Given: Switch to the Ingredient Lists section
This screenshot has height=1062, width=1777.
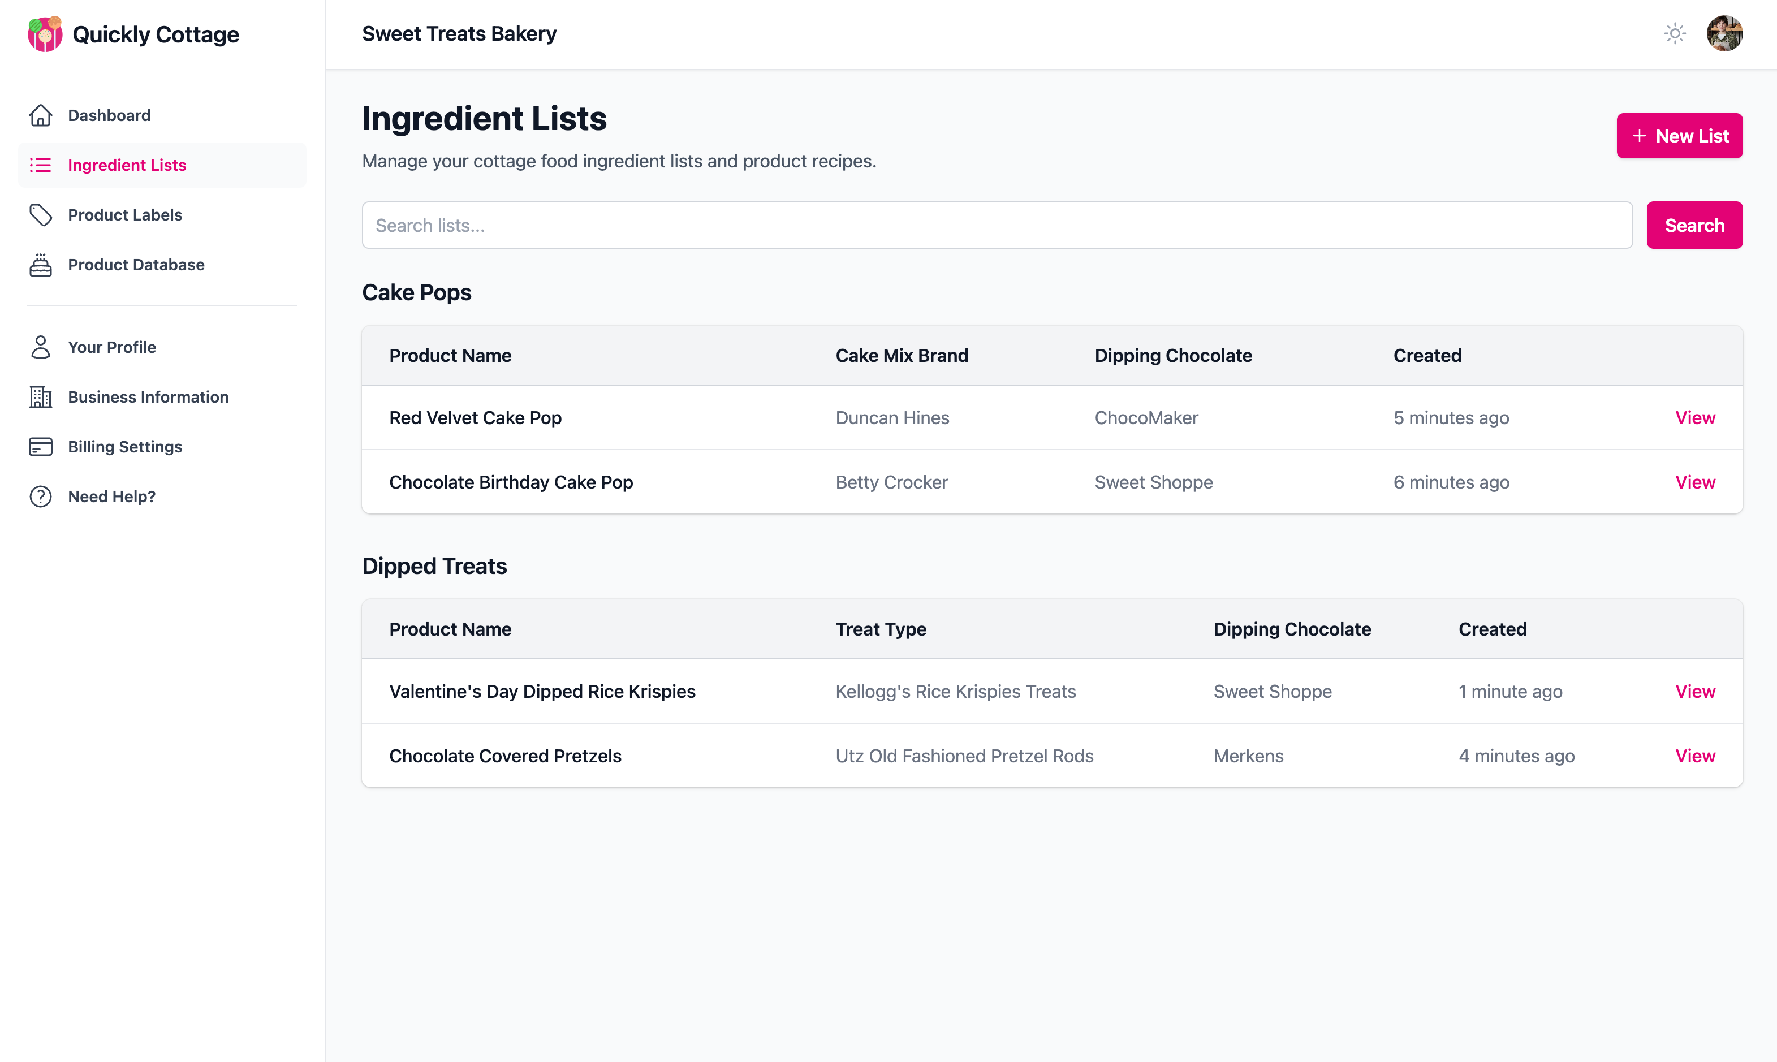Looking at the screenshot, I should click(127, 165).
